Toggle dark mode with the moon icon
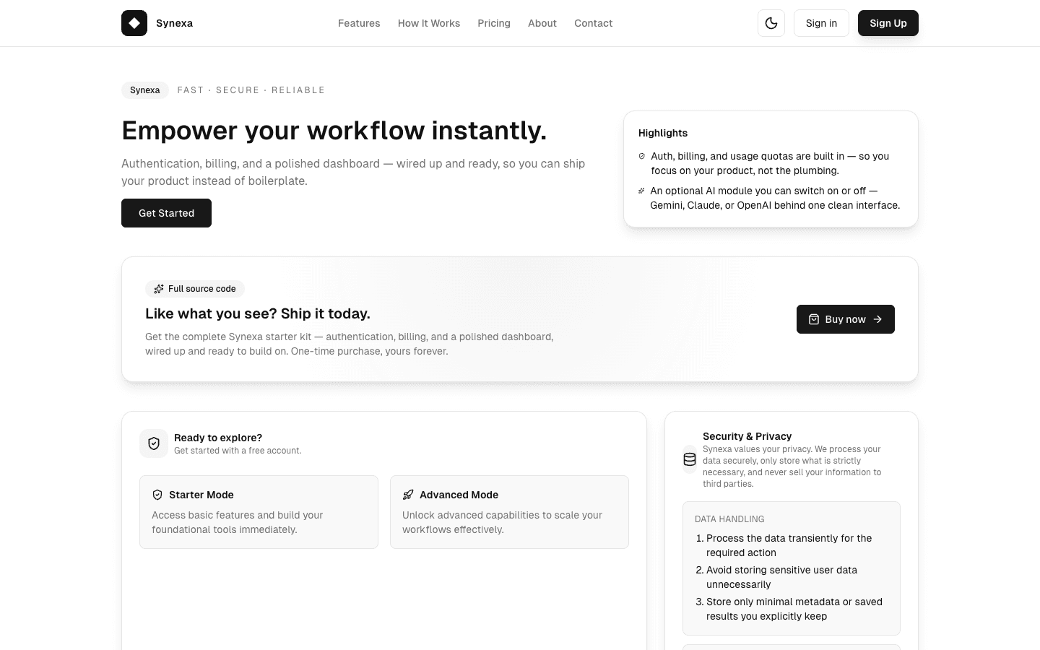This screenshot has height=650, width=1040. click(771, 23)
